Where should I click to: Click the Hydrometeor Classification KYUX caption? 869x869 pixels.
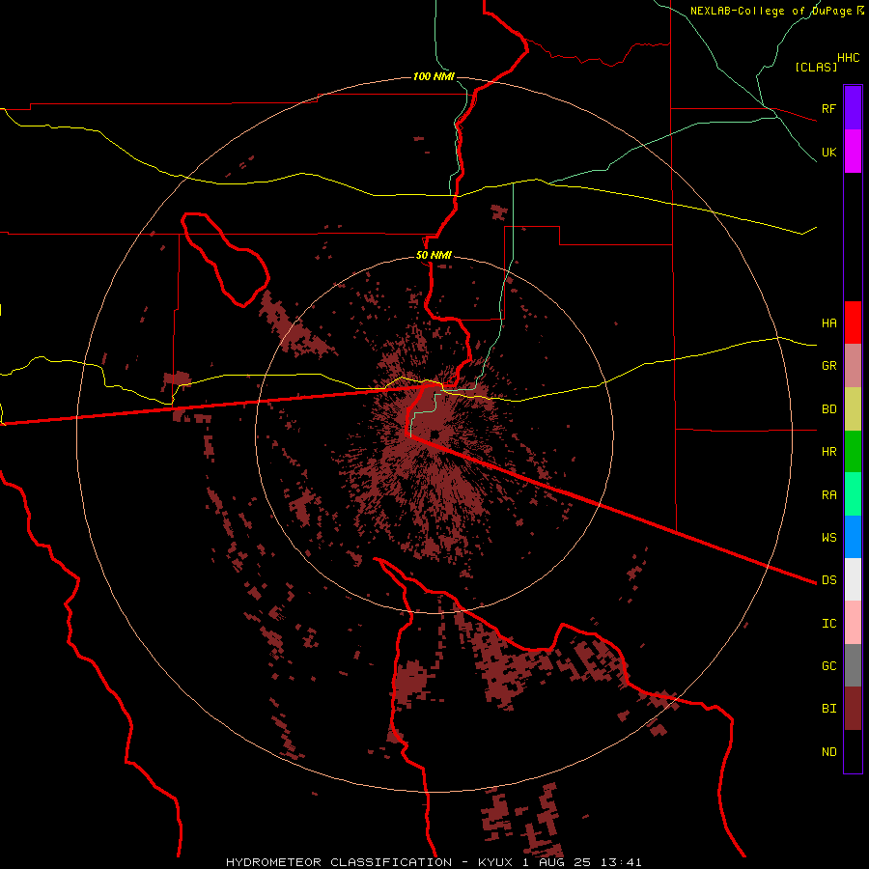pos(434,862)
